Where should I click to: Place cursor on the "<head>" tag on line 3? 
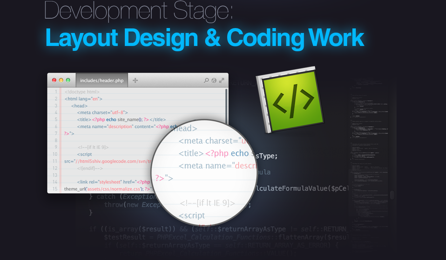[x=79, y=106]
